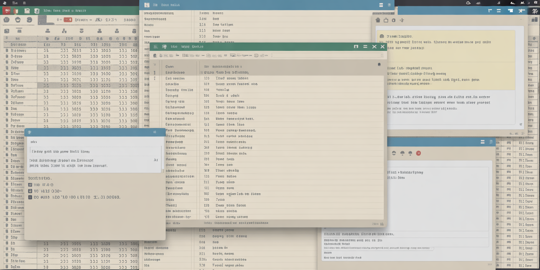Open the hamburger menu of the lower-right window
Screen dimensions: 540x270
tap(482, 142)
